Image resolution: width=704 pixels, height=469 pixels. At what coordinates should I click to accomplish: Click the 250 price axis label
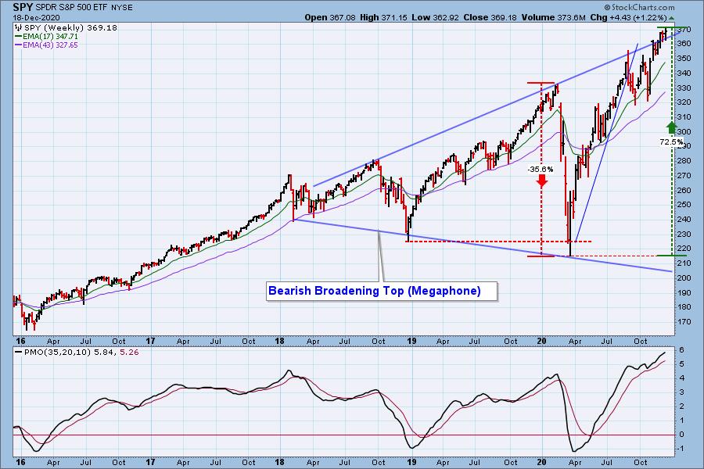point(684,205)
